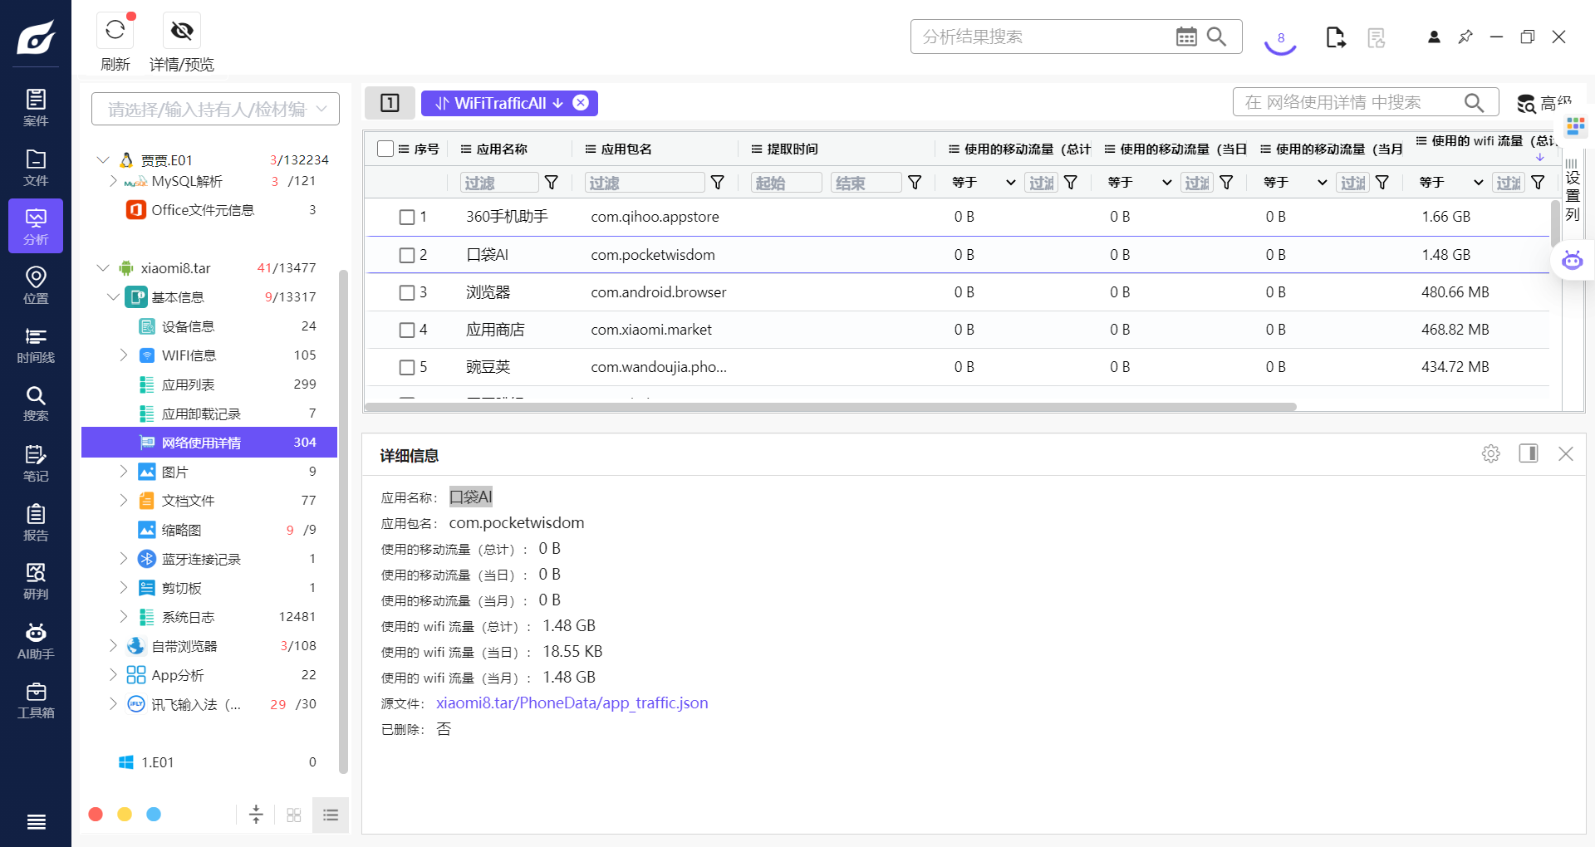Open the hamburger menu at sidebar bottom

36,822
